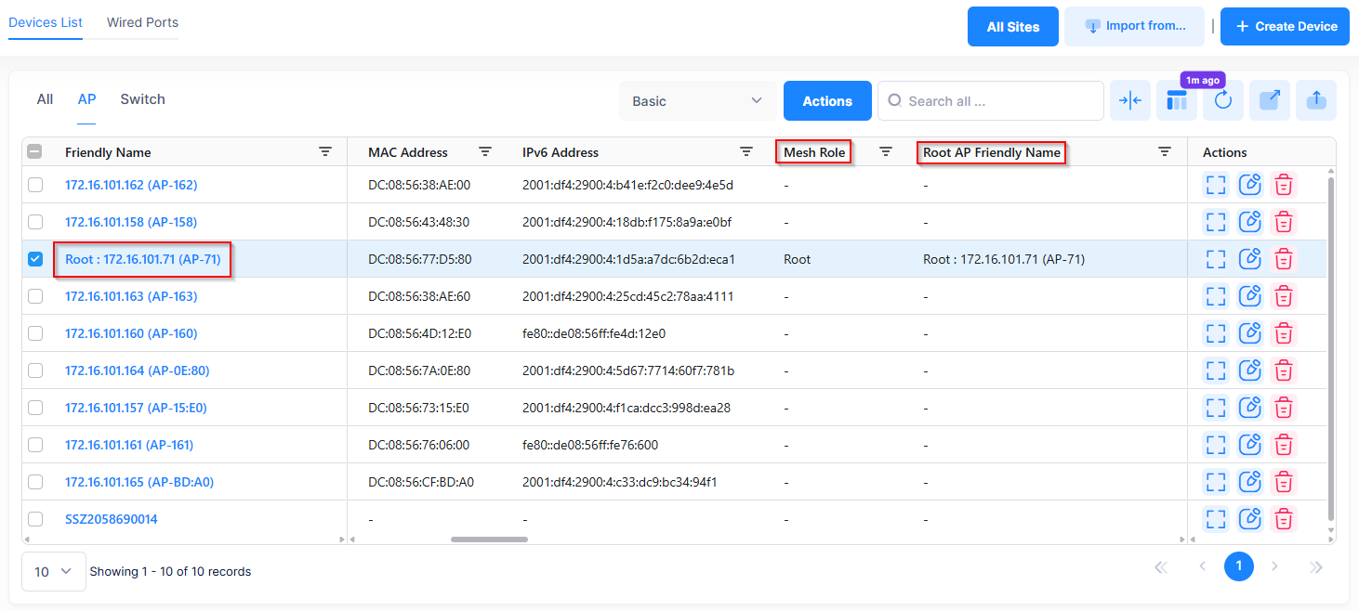Select the Switch device tab

coord(142,99)
